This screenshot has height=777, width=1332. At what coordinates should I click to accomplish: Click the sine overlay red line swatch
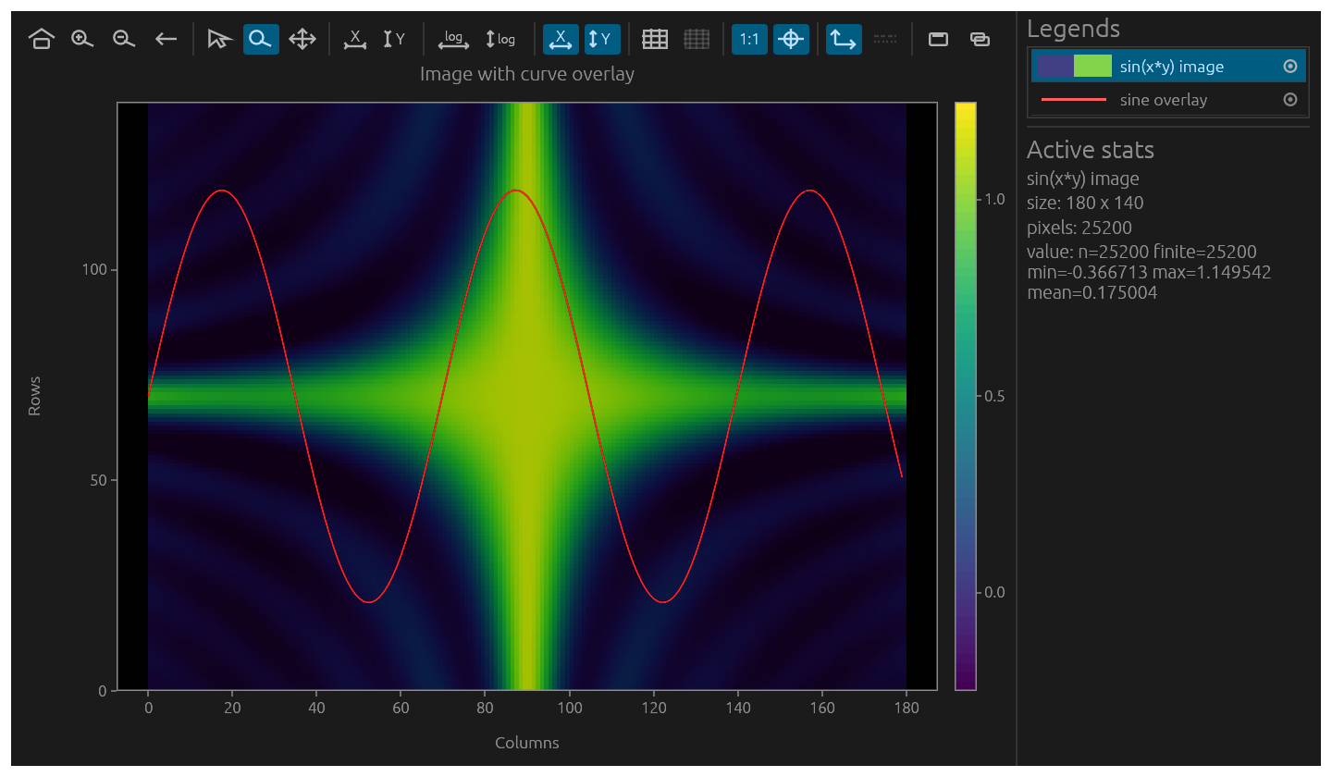pyautogui.click(x=1074, y=99)
